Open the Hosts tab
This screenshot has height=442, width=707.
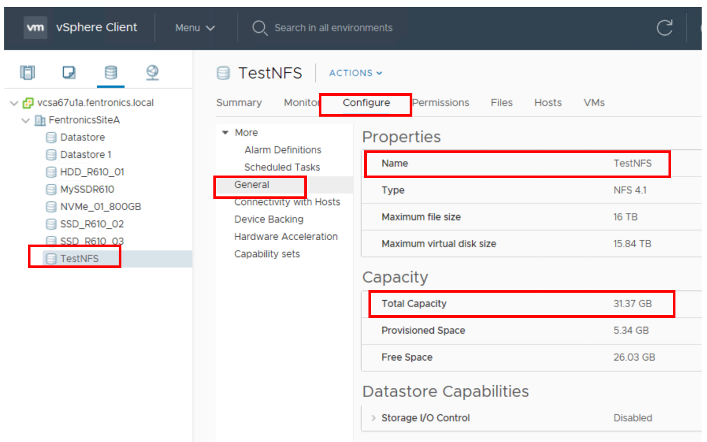coord(548,103)
